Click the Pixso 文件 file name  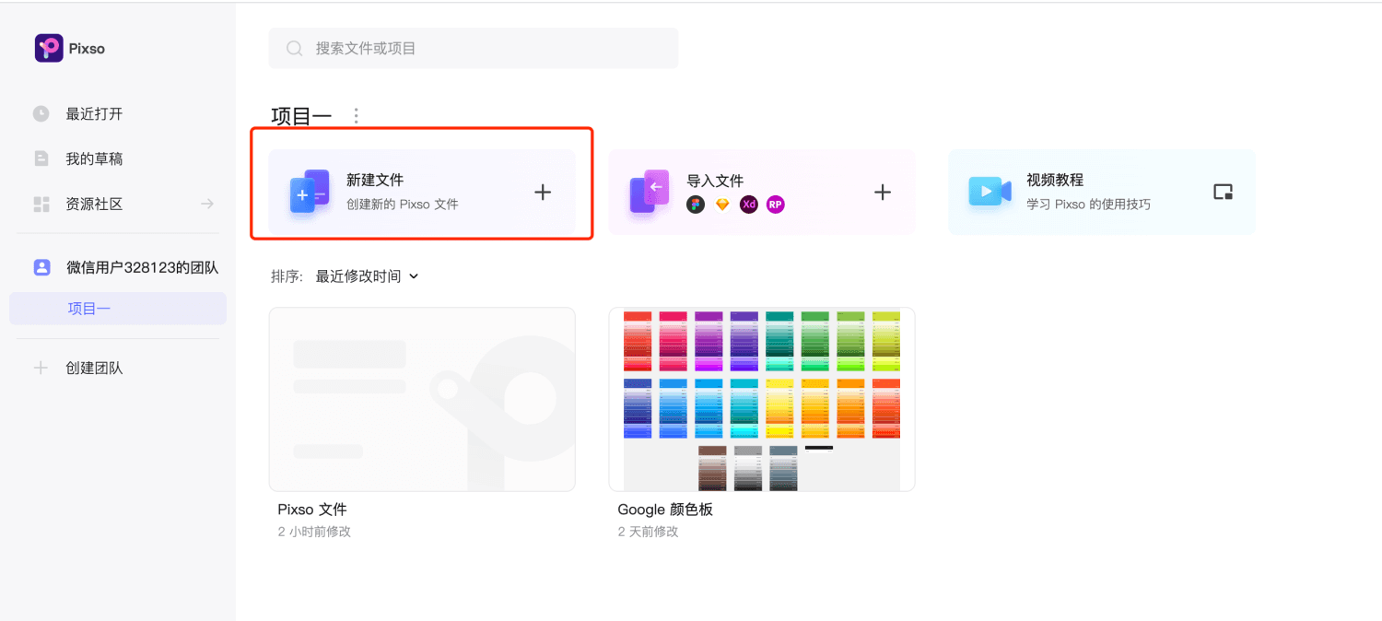[312, 510]
